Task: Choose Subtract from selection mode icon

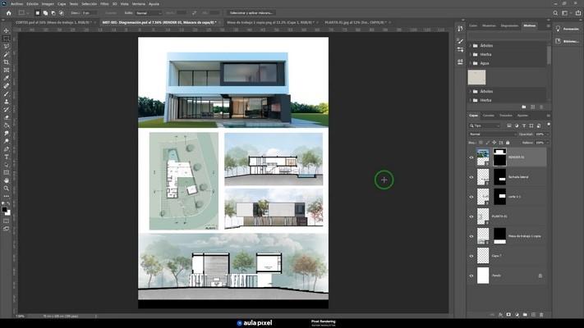Action: (53, 12)
